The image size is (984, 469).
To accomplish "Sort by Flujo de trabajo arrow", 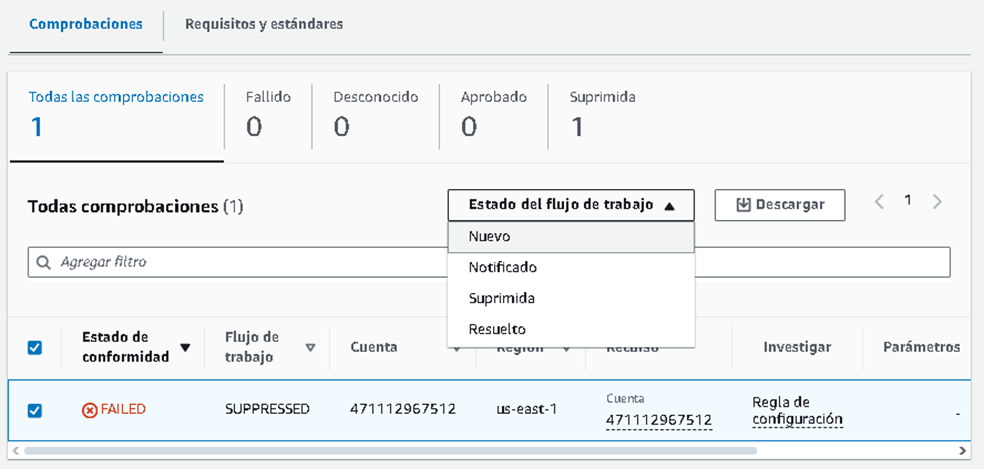I will (x=310, y=347).
